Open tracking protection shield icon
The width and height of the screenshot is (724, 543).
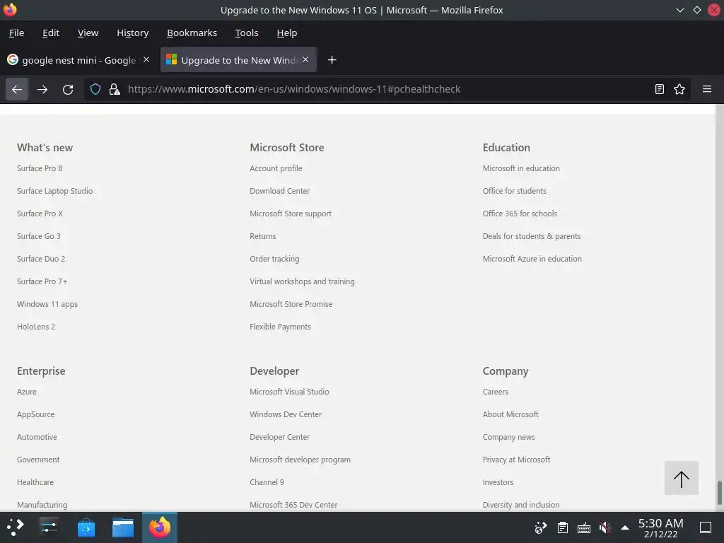click(x=95, y=89)
